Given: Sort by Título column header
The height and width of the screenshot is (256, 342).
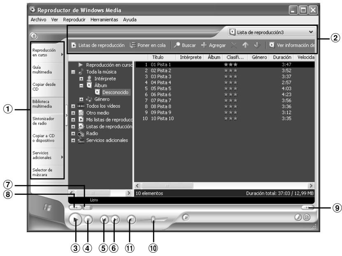Looking at the screenshot, I should (x=162, y=57).
